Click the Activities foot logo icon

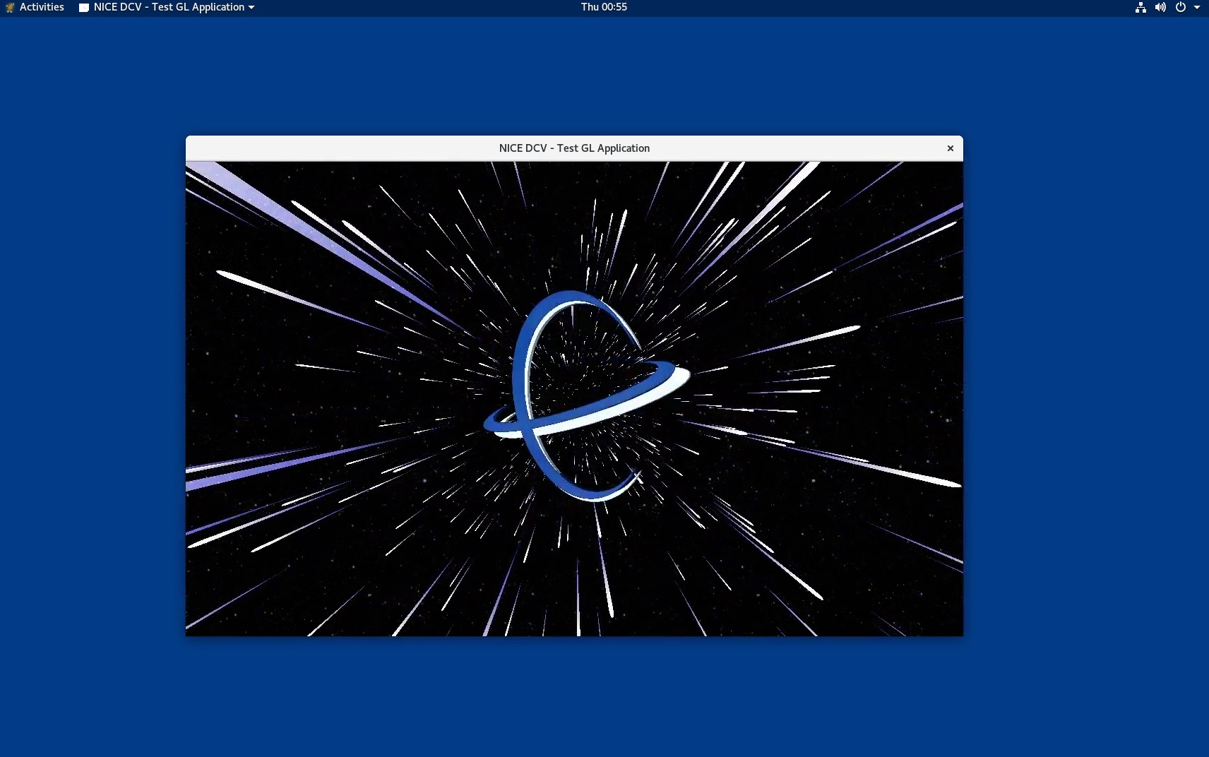[x=10, y=7]
